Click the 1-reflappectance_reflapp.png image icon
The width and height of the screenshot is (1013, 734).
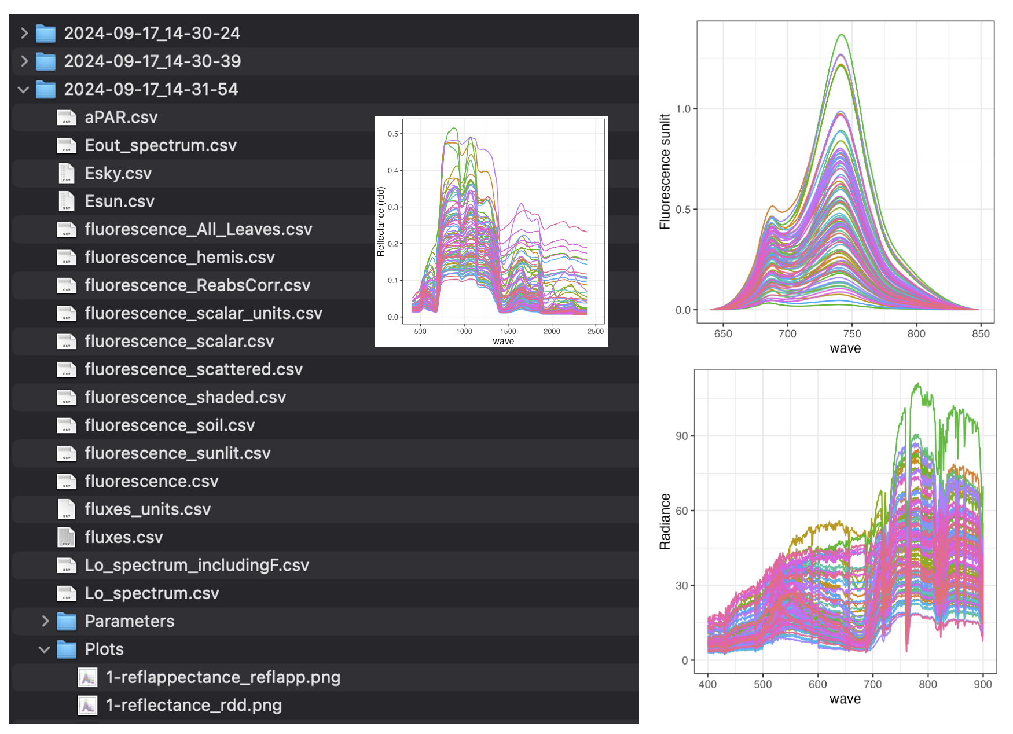pos(87,678)
